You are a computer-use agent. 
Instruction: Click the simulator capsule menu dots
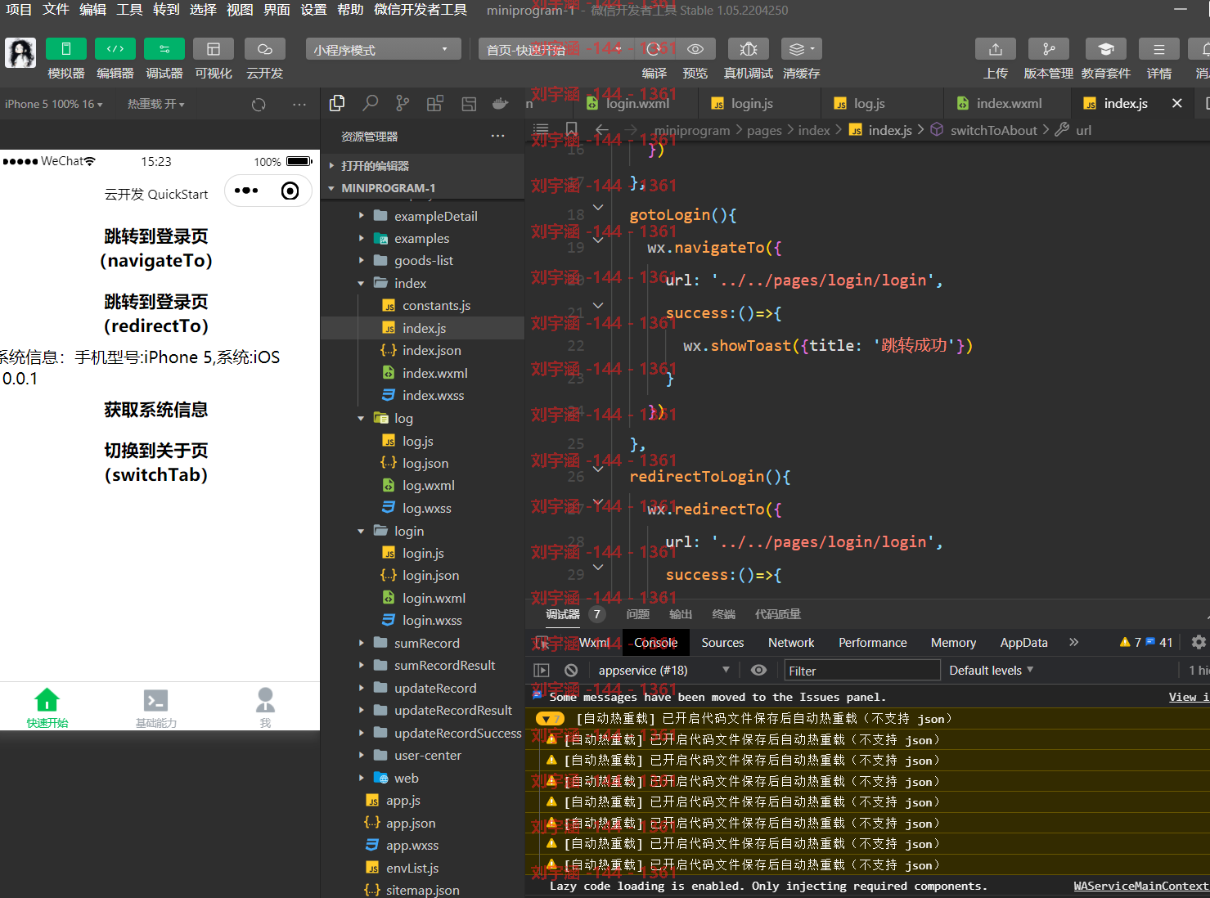tap(246, 191)
